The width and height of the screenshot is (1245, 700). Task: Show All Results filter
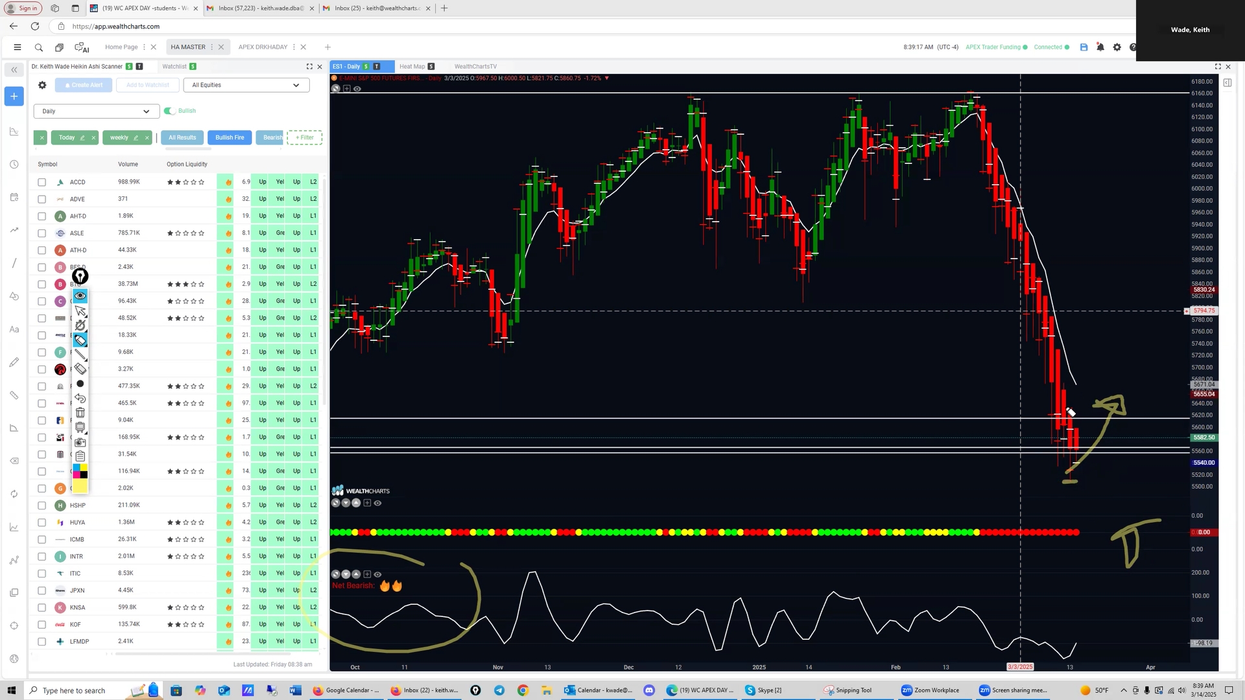point(182,137)
